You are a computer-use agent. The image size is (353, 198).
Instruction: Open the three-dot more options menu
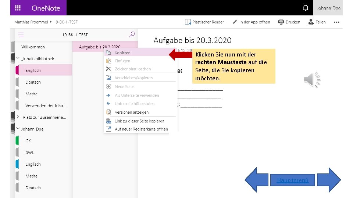[336, 22]
